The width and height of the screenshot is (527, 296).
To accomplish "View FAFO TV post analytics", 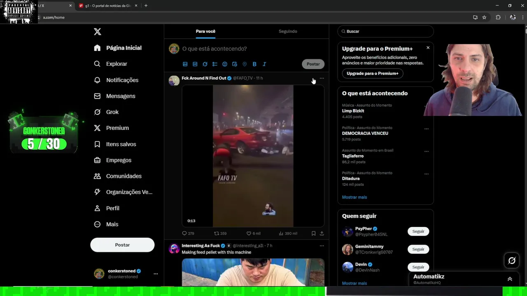I will (288, 233).
